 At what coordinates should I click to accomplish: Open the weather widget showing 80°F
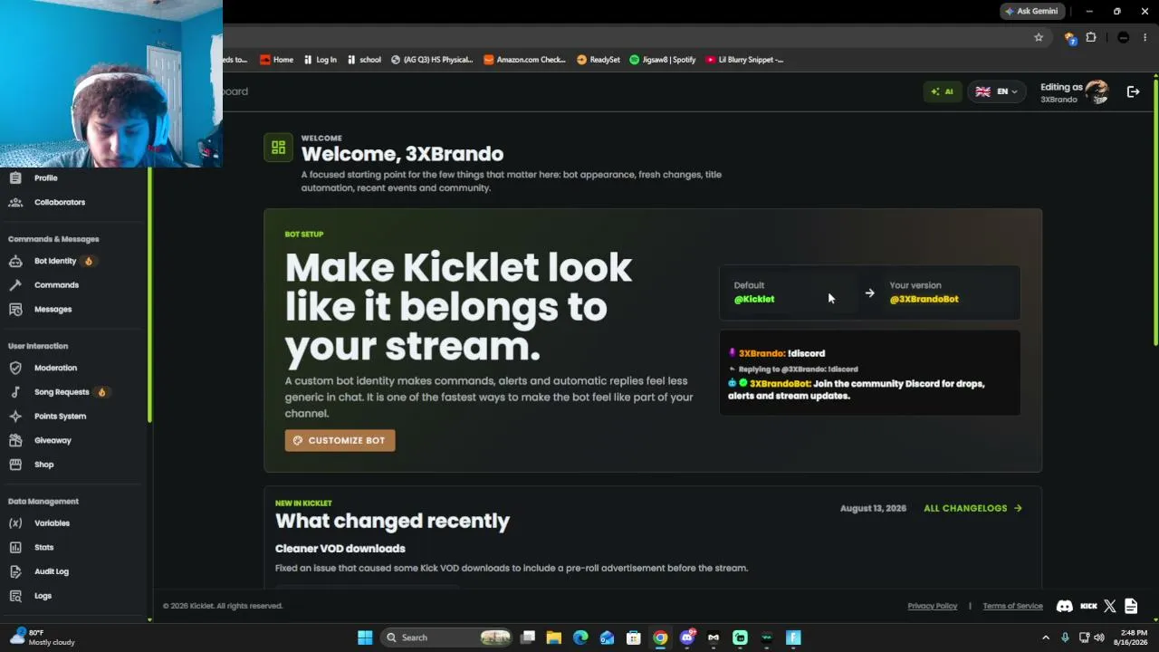(43, 638)
